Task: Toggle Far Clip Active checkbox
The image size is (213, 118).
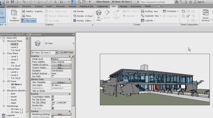Action: click(x=53, y=99)
